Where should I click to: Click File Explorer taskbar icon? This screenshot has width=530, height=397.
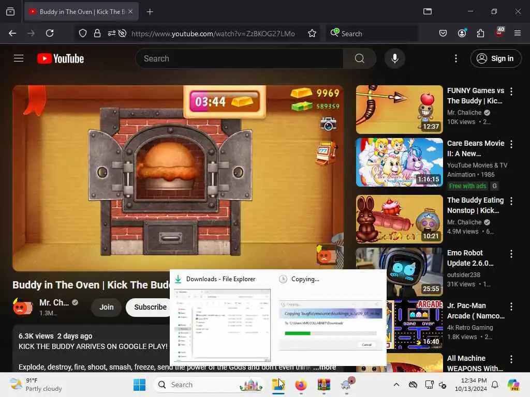278,385
